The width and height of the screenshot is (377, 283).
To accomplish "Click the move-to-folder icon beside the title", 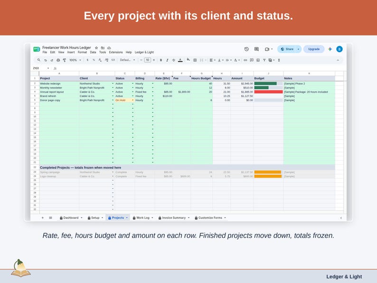I will [x=103, y=48].
